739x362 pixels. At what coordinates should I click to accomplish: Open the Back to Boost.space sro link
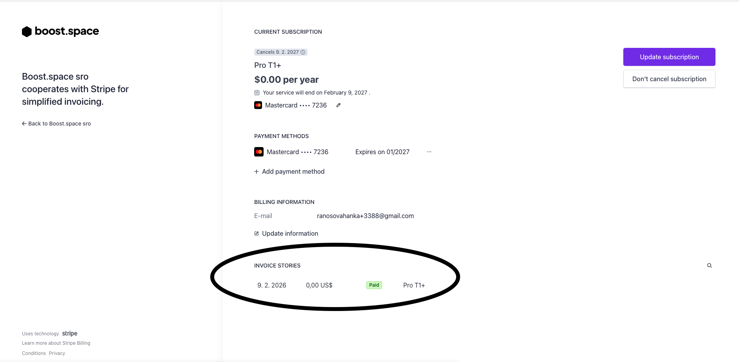tap(59, 124)
